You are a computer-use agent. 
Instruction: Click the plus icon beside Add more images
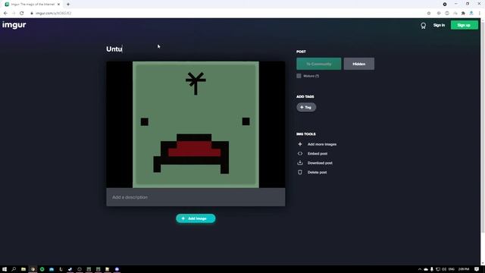tap(300, 144)
